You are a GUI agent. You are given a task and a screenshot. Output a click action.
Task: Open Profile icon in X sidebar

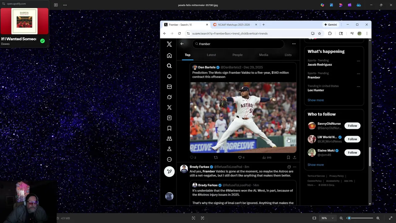(169, 149)
